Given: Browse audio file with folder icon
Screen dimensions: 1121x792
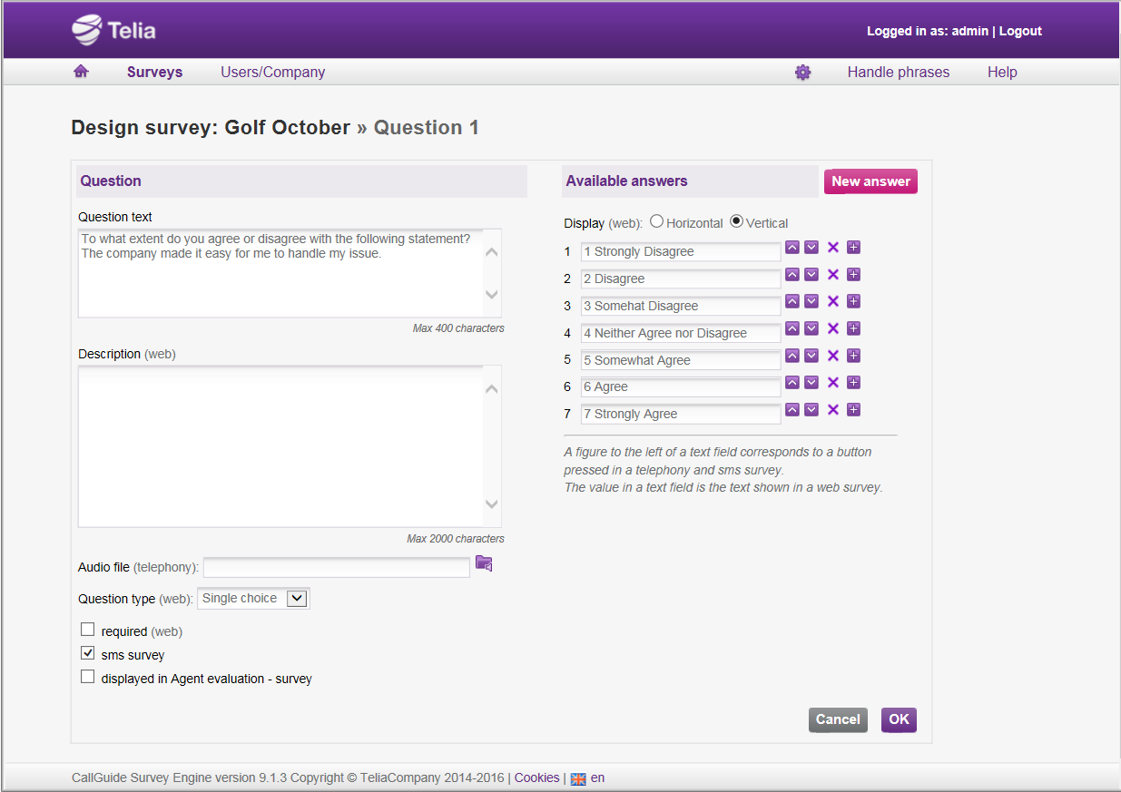Looking at the screenshot, I should [484, 564].
